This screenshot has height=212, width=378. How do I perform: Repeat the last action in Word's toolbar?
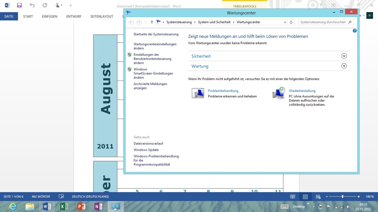(x=45, y=5)
